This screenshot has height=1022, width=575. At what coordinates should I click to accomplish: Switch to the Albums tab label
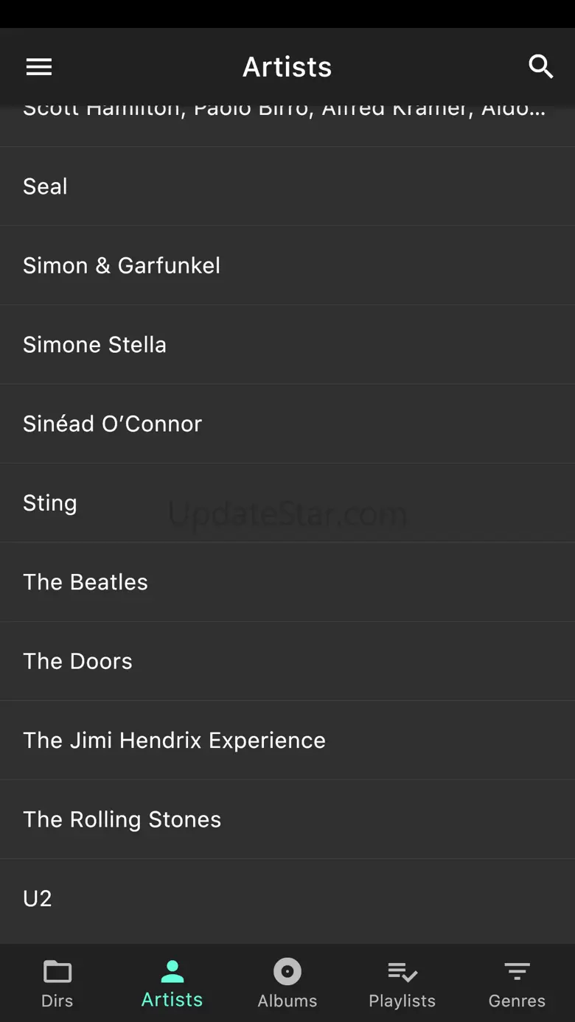tap(287, 1001)
